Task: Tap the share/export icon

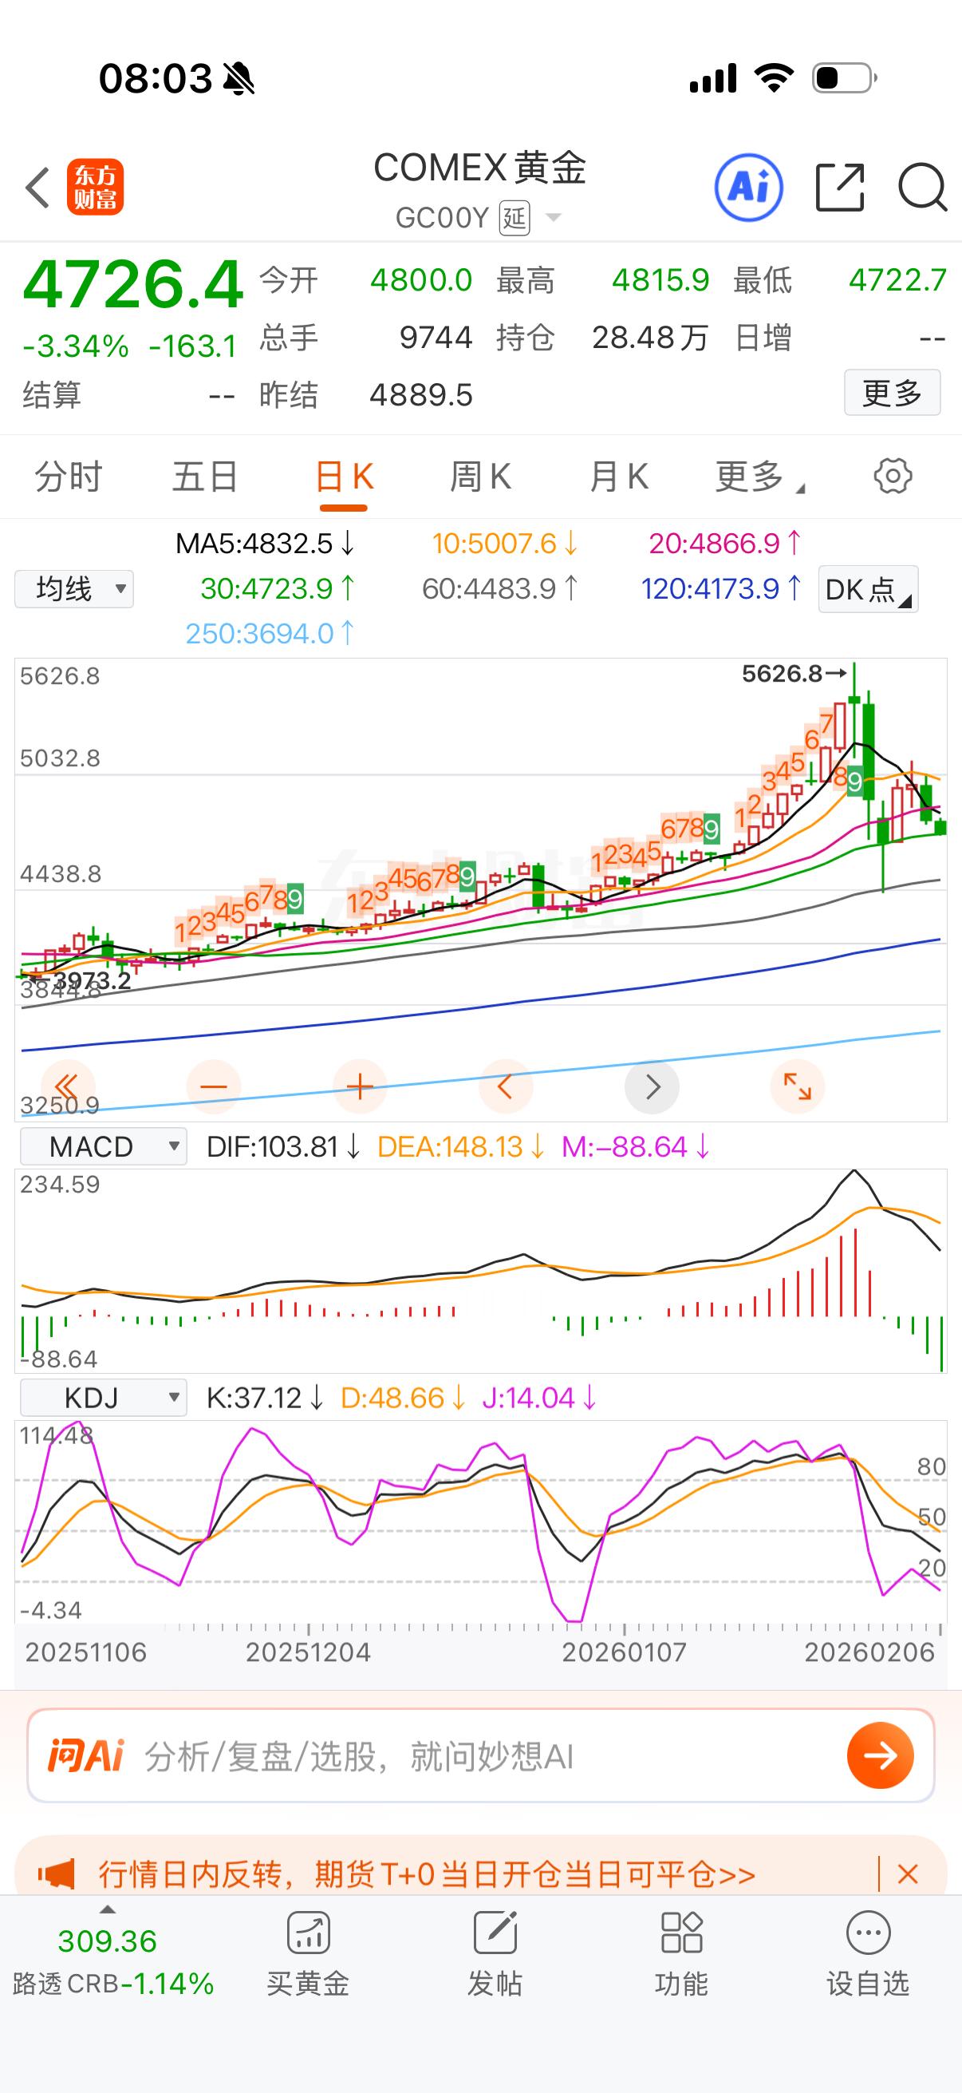Action: [839, 188]
